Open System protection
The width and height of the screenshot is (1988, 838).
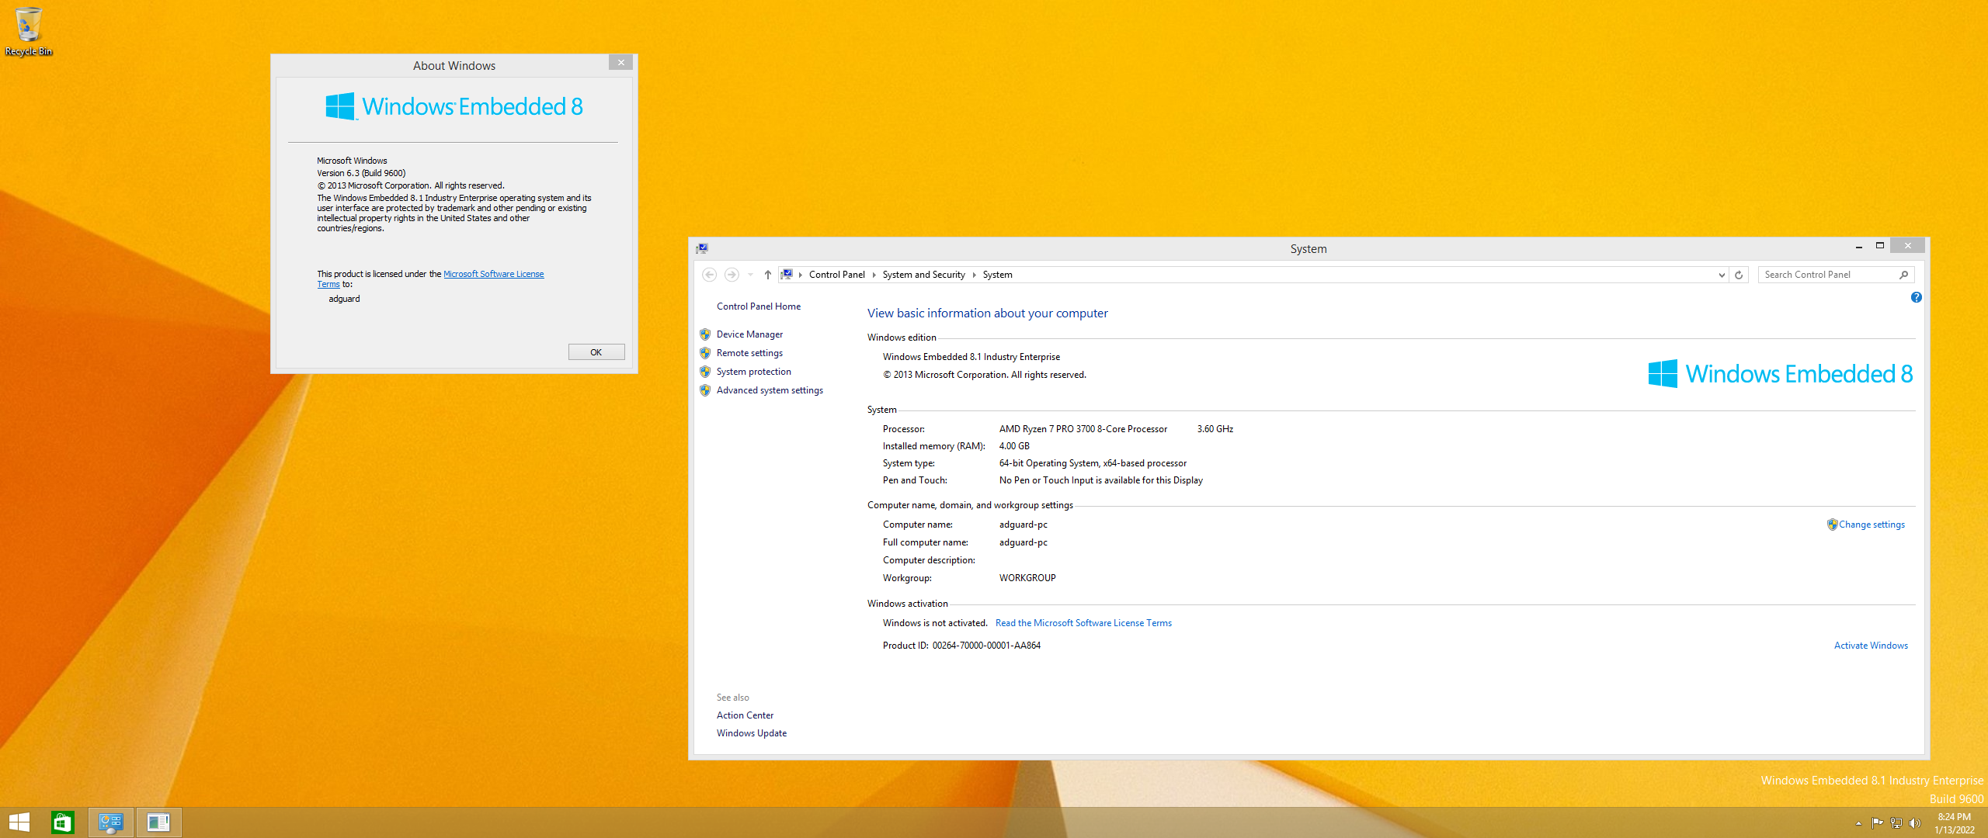click(753, 372)
